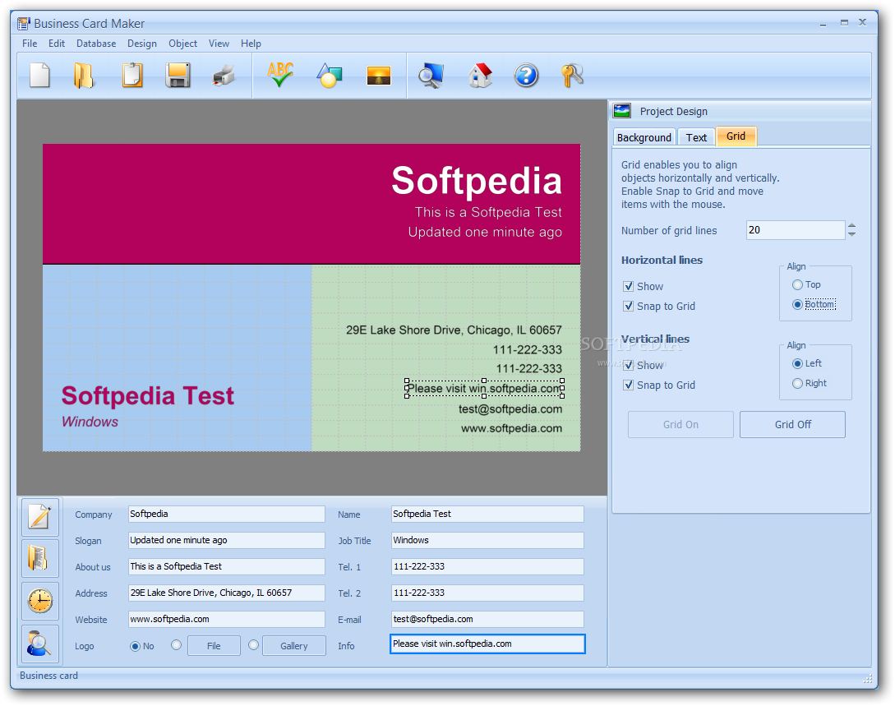Select the Softpedia title on the card

pos(477,181)
